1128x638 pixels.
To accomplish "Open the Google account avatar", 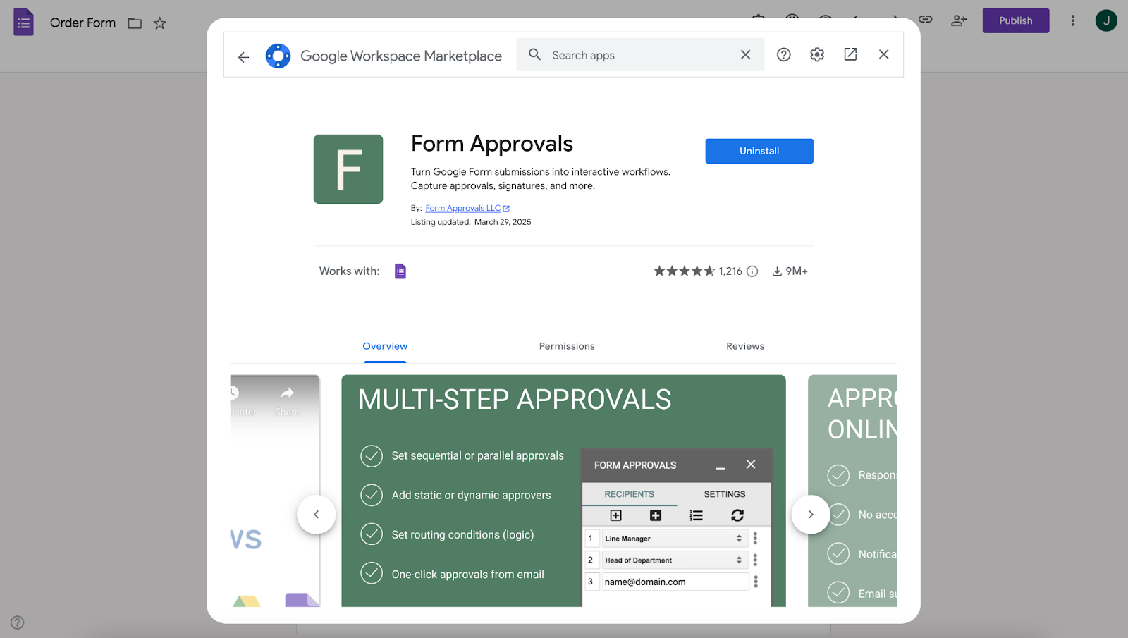I will coord(1106,20).
